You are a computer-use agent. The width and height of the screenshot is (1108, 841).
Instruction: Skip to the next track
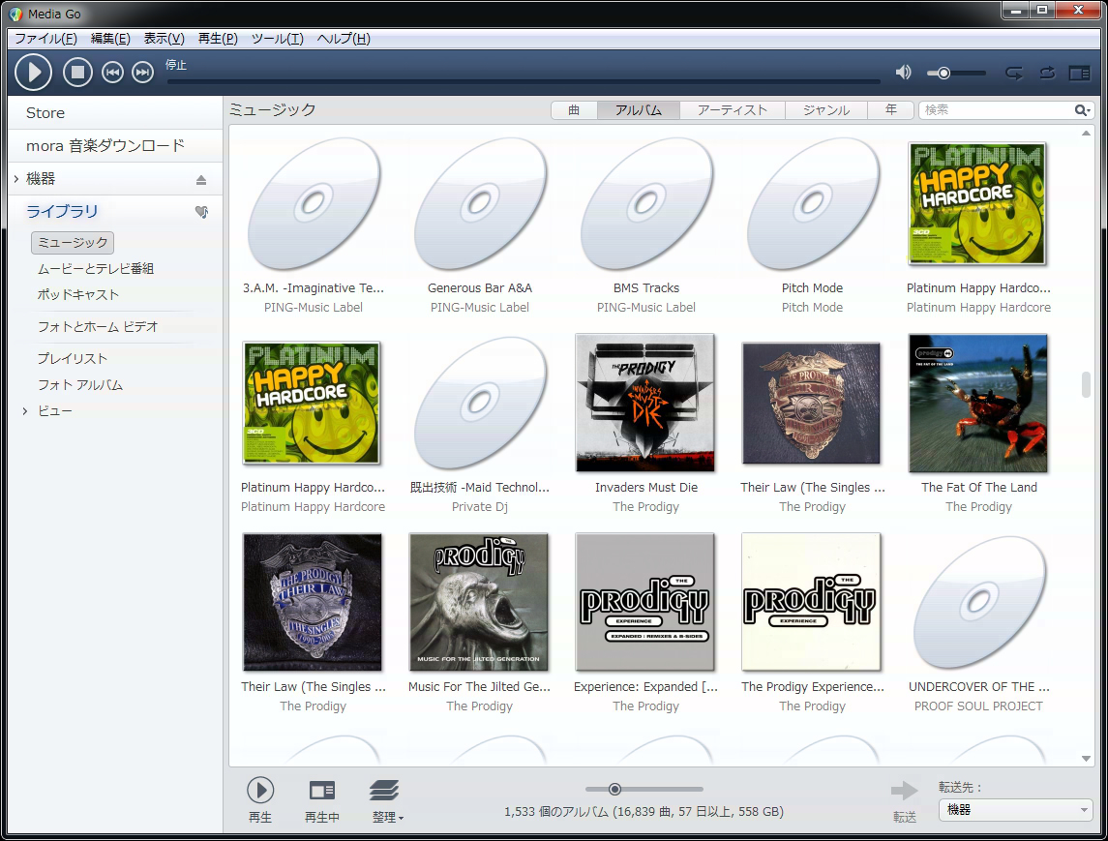tap(143, 72)
